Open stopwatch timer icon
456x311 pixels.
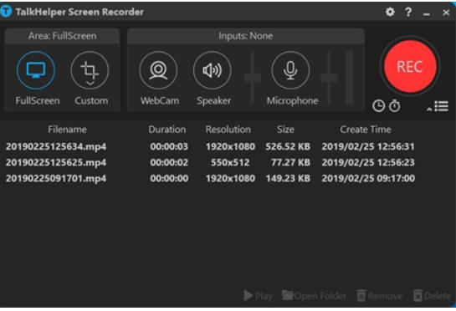(394, 106)
